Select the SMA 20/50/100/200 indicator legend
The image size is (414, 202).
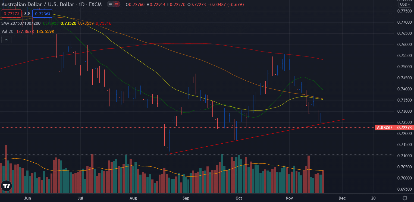click(x=21, y=24)
